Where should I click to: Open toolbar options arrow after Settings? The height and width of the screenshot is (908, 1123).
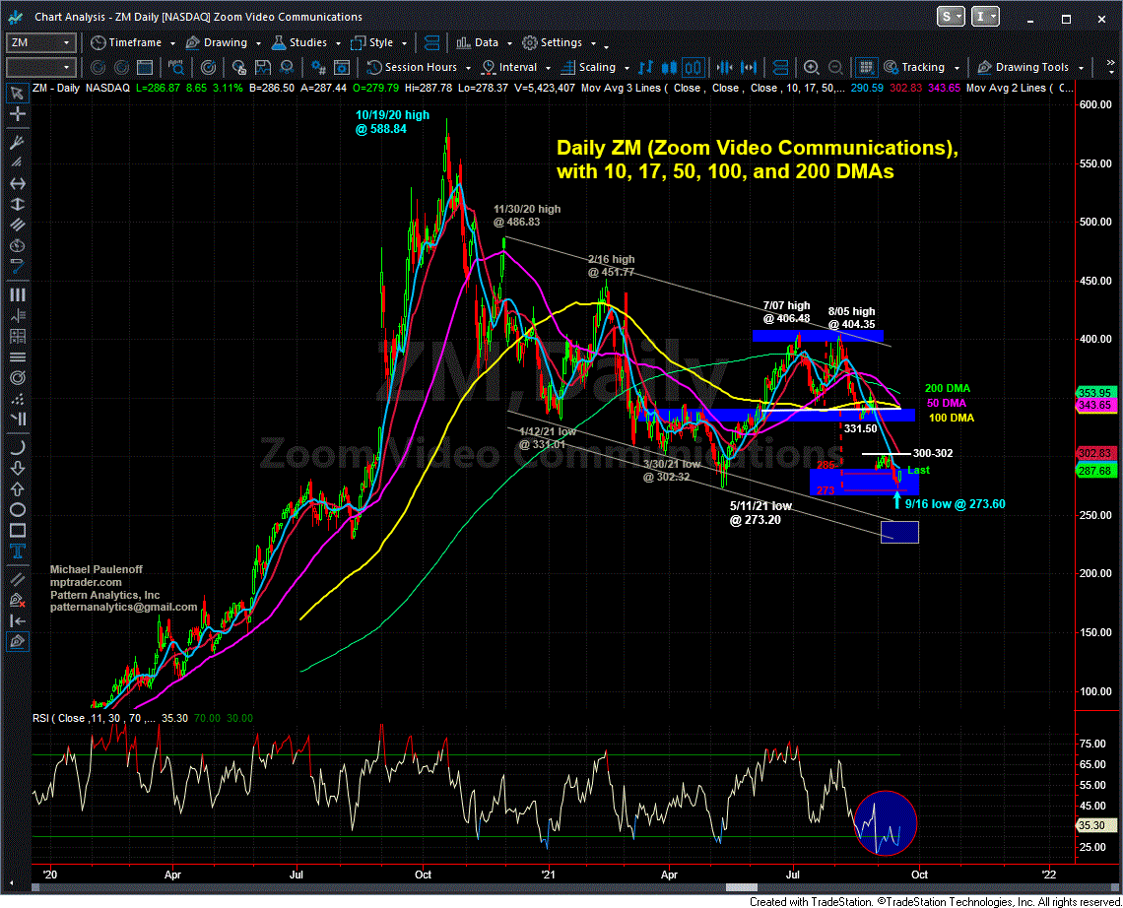606,46
